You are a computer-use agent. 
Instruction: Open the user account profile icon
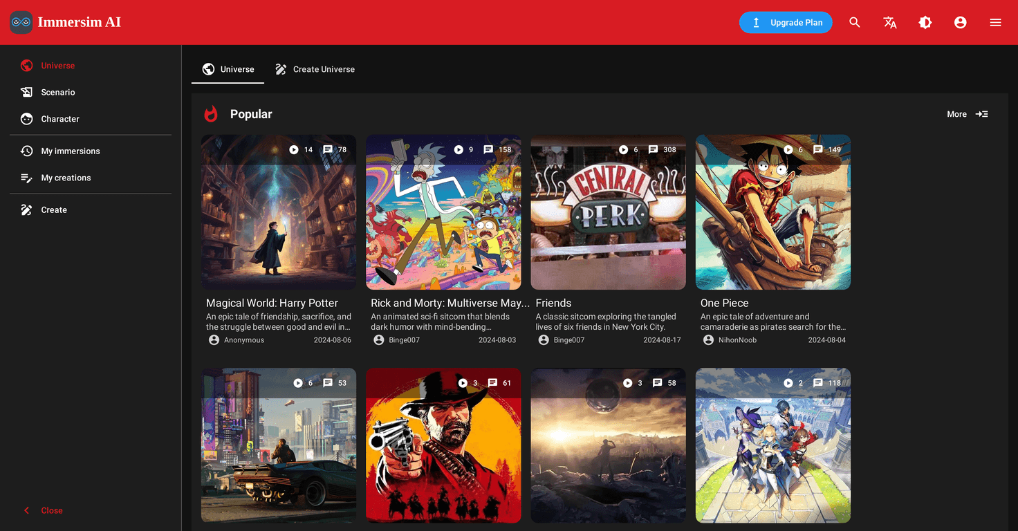pyautogui.click(x=960, y=23)
